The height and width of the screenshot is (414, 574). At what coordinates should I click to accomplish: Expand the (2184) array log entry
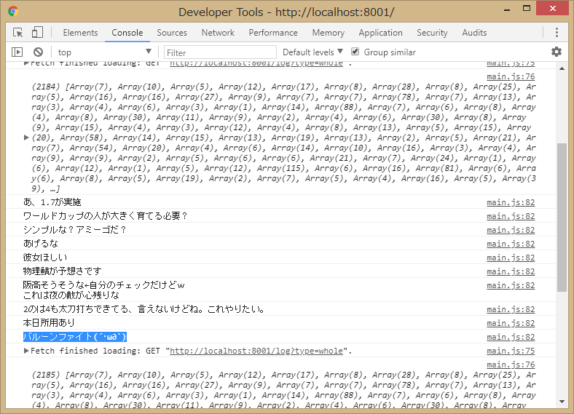pyautogui.click(x=27, y=137)
